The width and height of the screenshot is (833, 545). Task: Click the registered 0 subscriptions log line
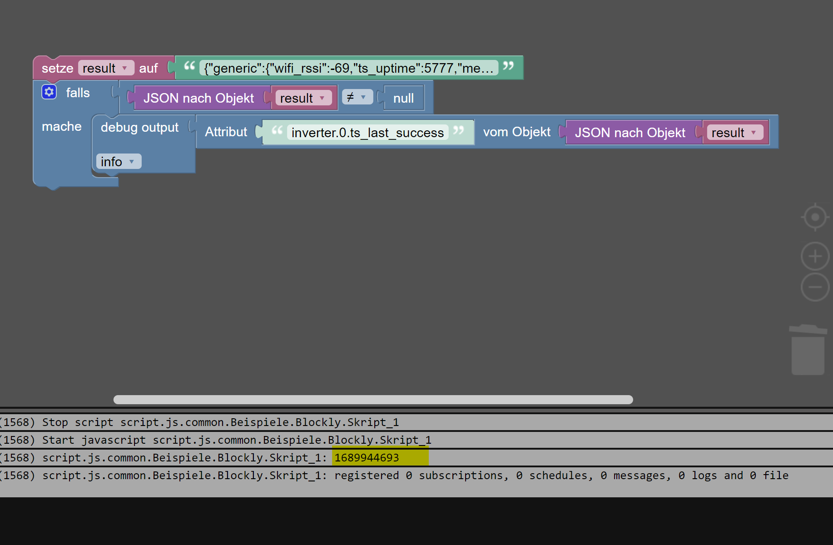[x=416, y=476]
